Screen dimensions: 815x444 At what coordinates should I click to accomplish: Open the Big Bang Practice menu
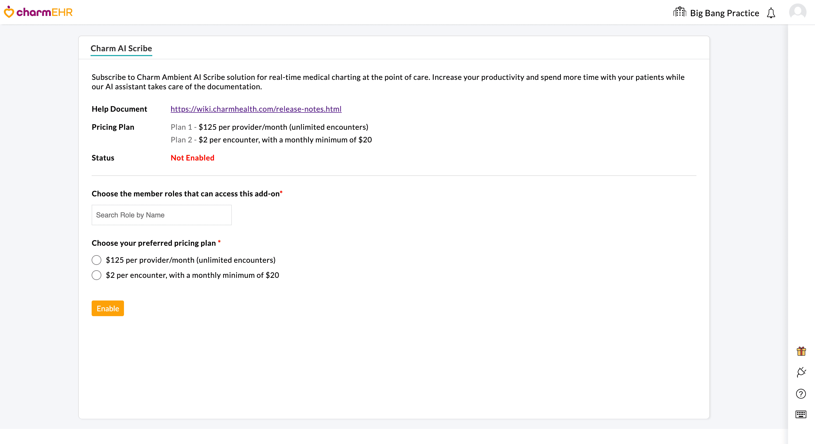pyautogui.click(x=724, y=13)
